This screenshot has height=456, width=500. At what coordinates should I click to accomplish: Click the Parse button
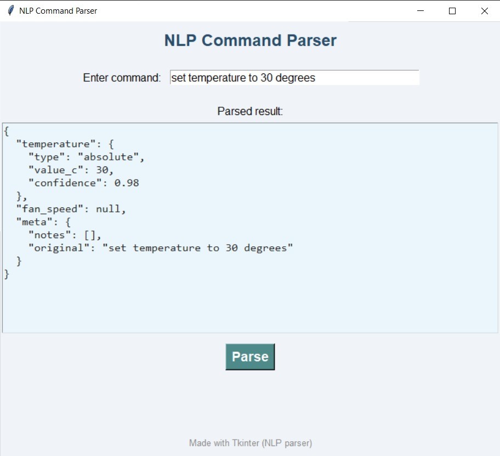250,357
